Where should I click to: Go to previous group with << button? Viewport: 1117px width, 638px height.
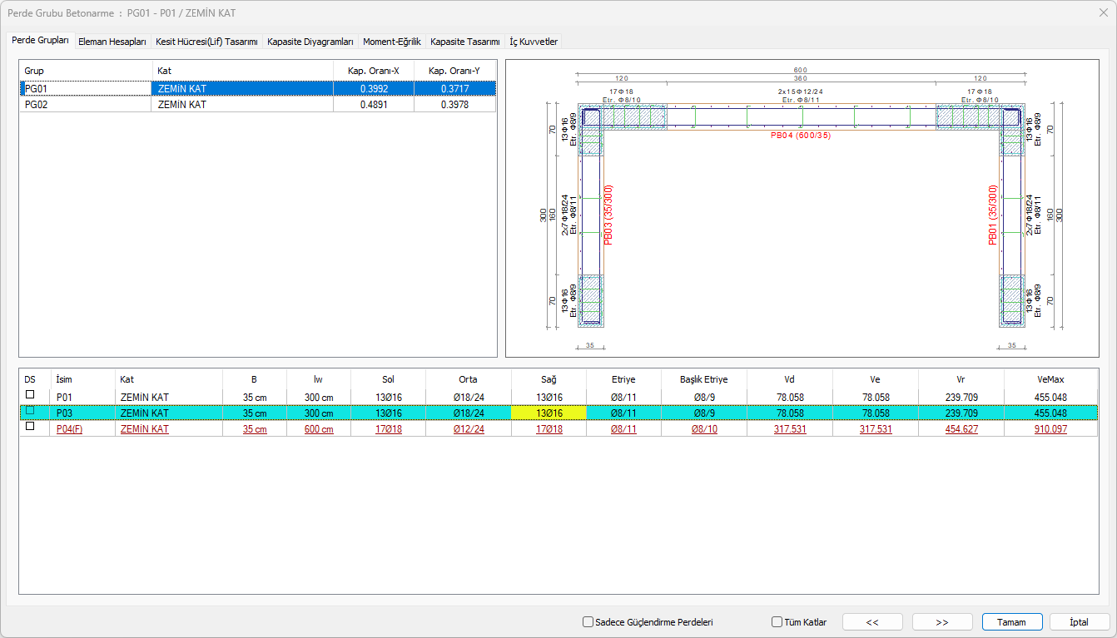pyautogui.click(x=872, y=622)
